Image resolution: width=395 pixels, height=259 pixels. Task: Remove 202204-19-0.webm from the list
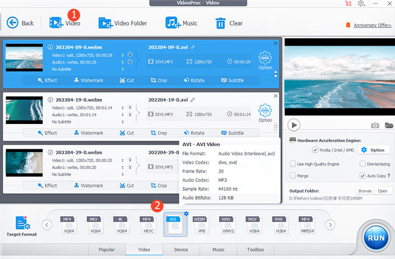pyautogui.click(x=275, y=96)
